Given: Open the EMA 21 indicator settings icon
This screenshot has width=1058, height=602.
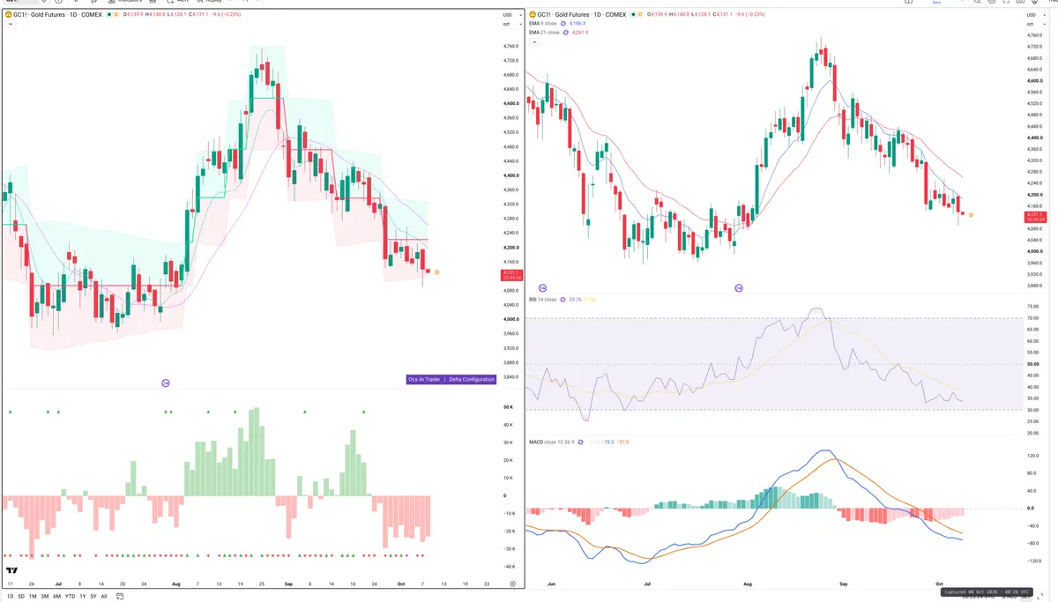Looking at the screenshot, I should (566, 33).
